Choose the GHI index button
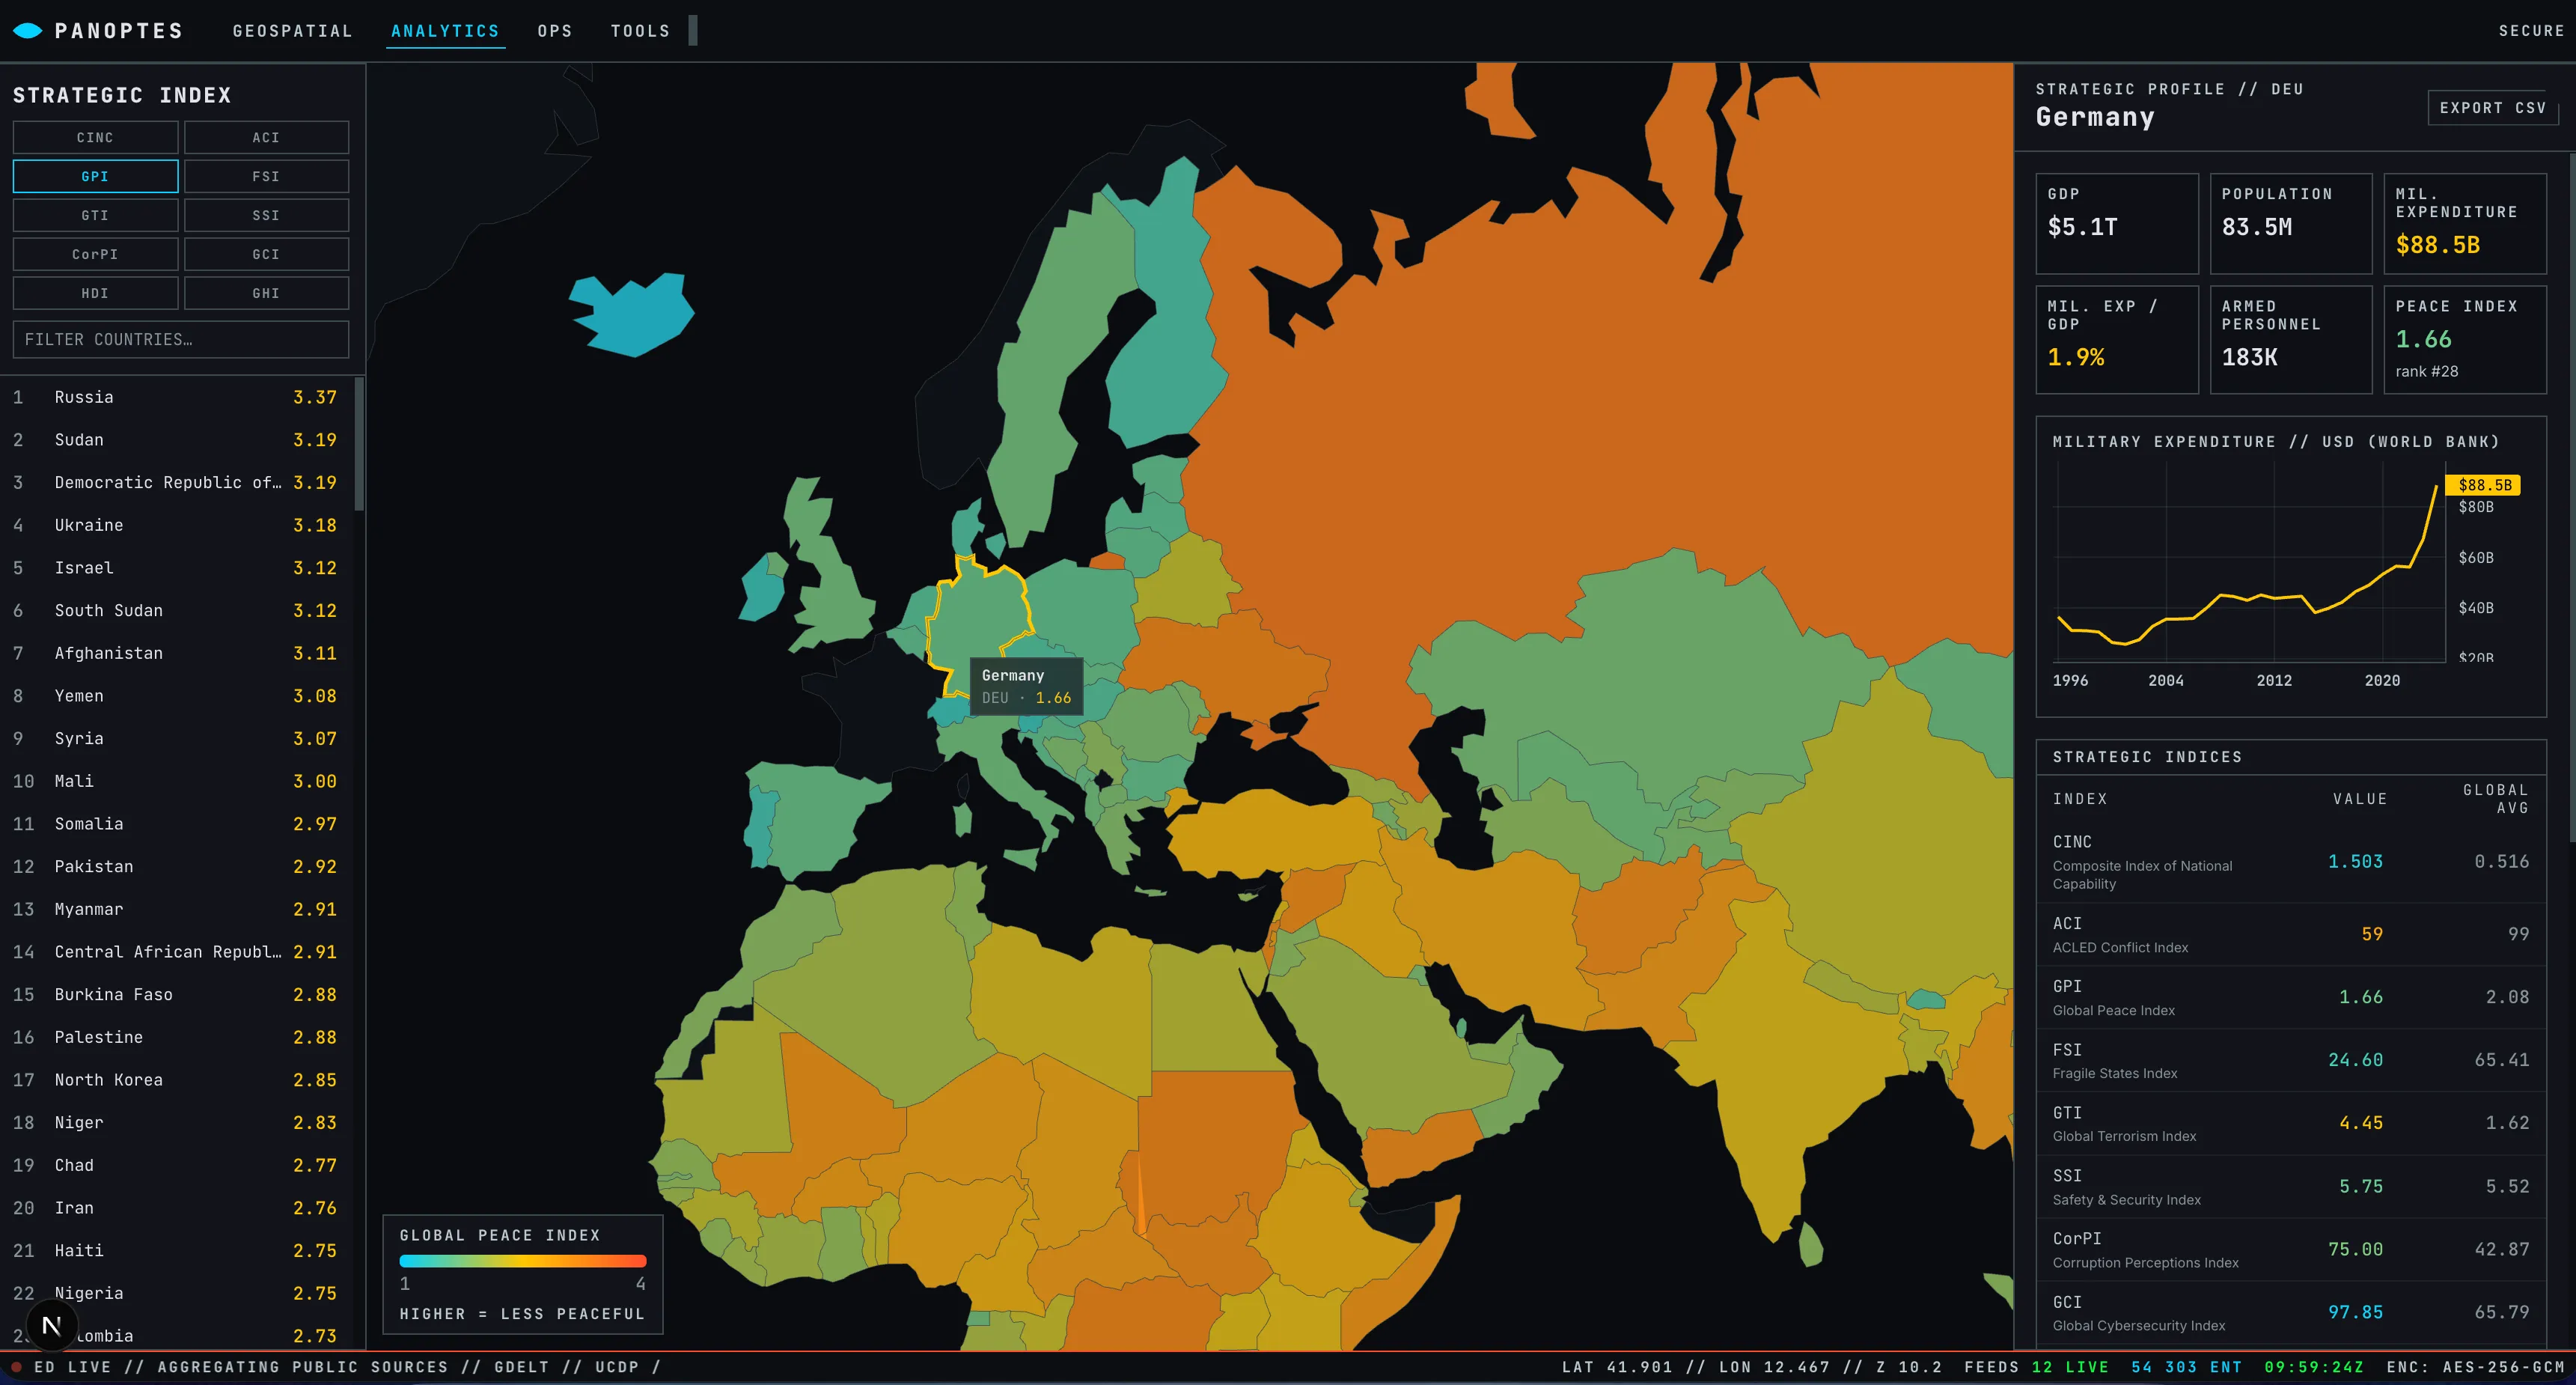Image resolution: width=2576 pixels, height=1385 pixels. [x=266, y=293]
